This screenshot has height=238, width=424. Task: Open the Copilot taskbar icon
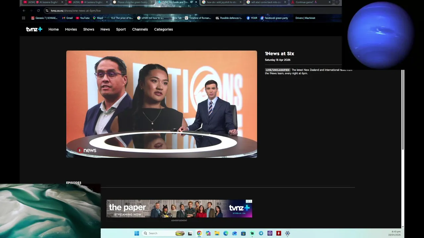(x=208, y=233)
